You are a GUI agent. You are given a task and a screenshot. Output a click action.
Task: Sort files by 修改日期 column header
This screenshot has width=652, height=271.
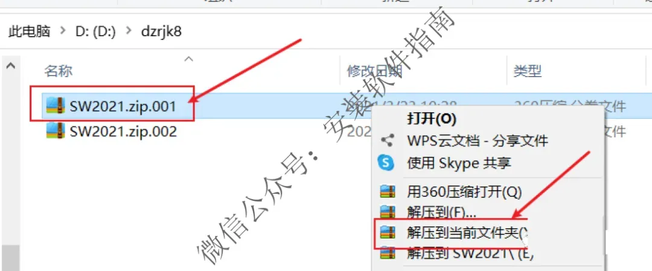tap(375, 71)
